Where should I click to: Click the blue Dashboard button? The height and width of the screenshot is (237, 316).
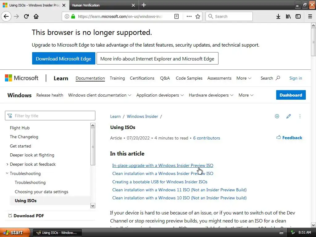(x=291, y=95)
